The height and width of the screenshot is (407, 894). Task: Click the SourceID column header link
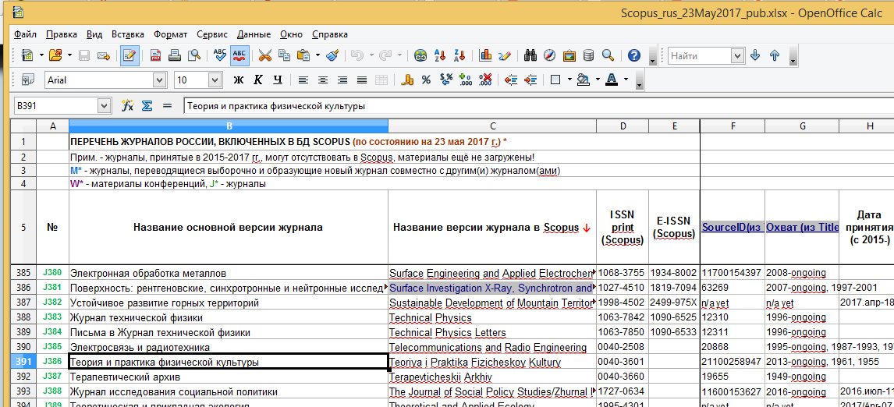(731, 227)
